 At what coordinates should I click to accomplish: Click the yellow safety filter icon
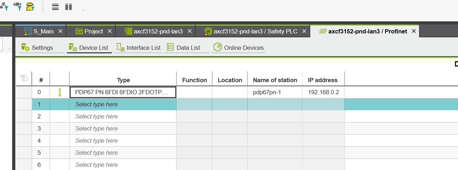pos(30,6)
